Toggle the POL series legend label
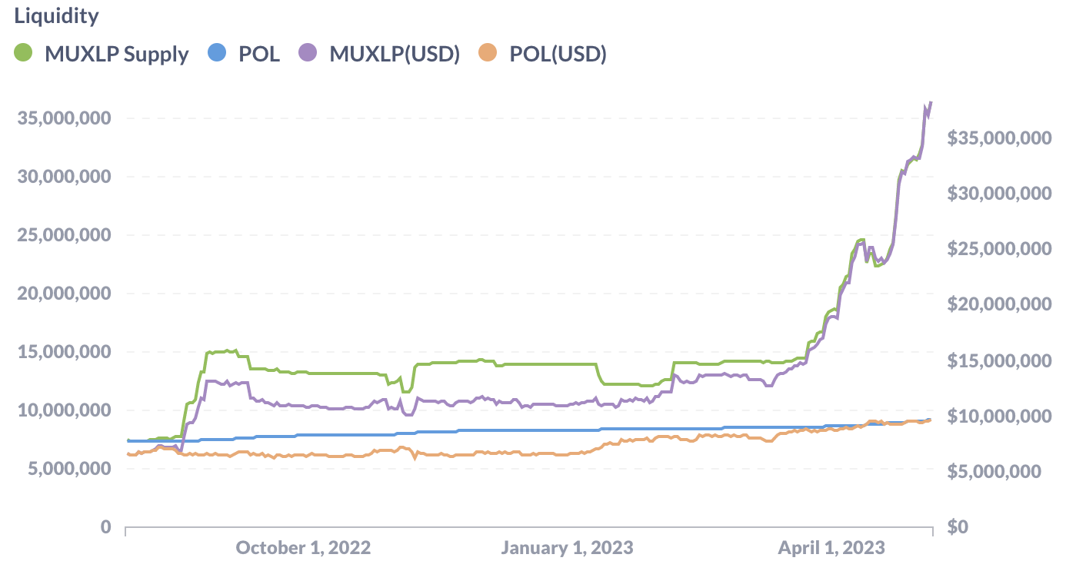Screen dimensions: 1066x561 tap(260, 55)
